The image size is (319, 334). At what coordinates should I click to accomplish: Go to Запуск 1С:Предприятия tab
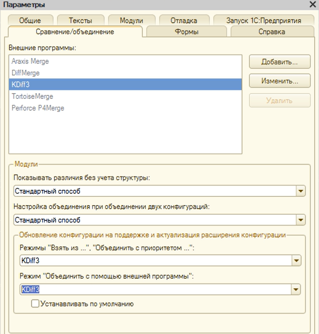(264, 20)
